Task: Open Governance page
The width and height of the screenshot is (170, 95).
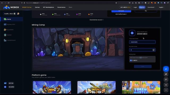Action: point(61,7)
